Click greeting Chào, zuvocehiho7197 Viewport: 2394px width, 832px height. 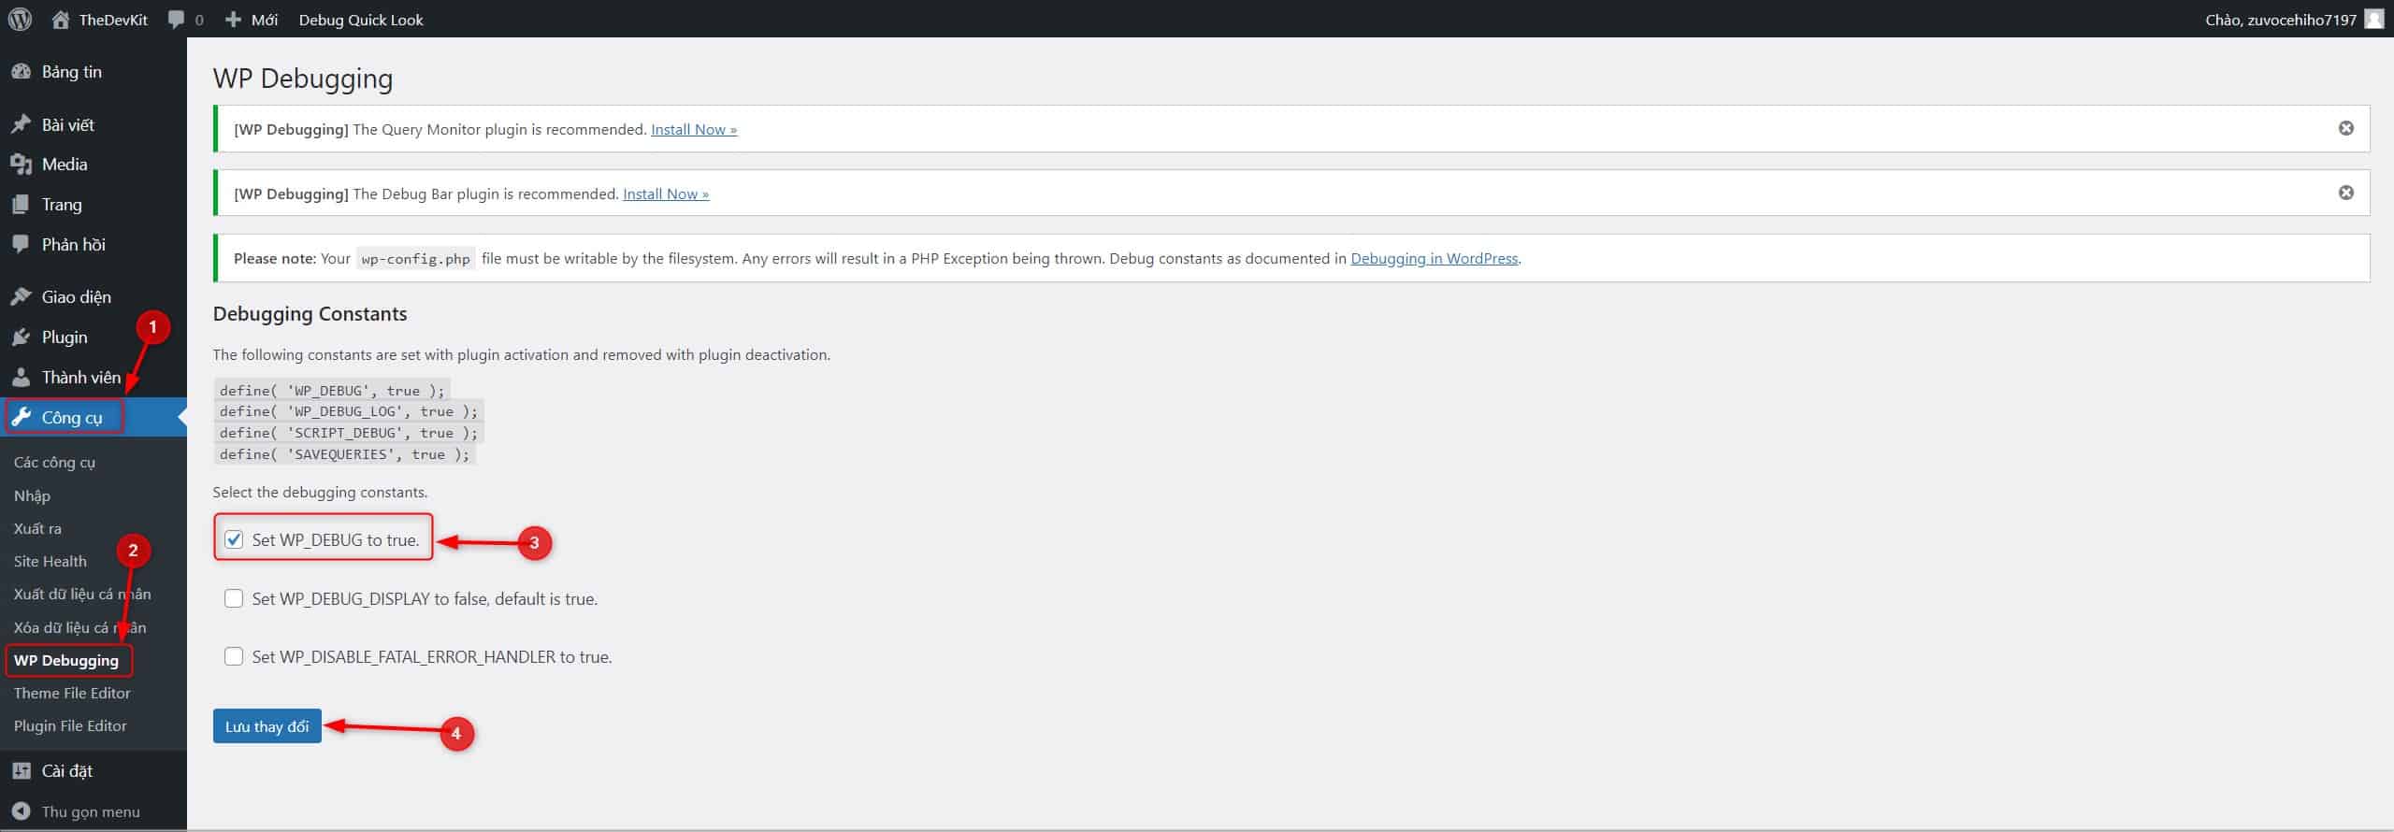click(2280, 20)
